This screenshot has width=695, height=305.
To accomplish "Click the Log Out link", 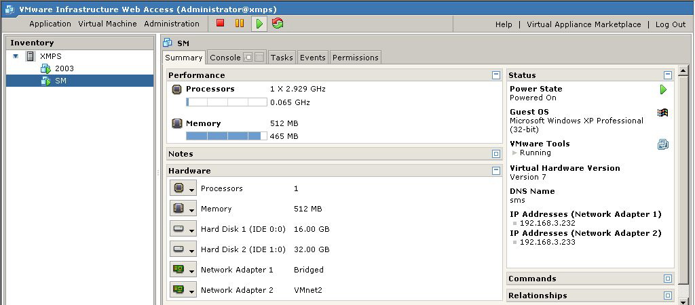I will click(671, 24).
